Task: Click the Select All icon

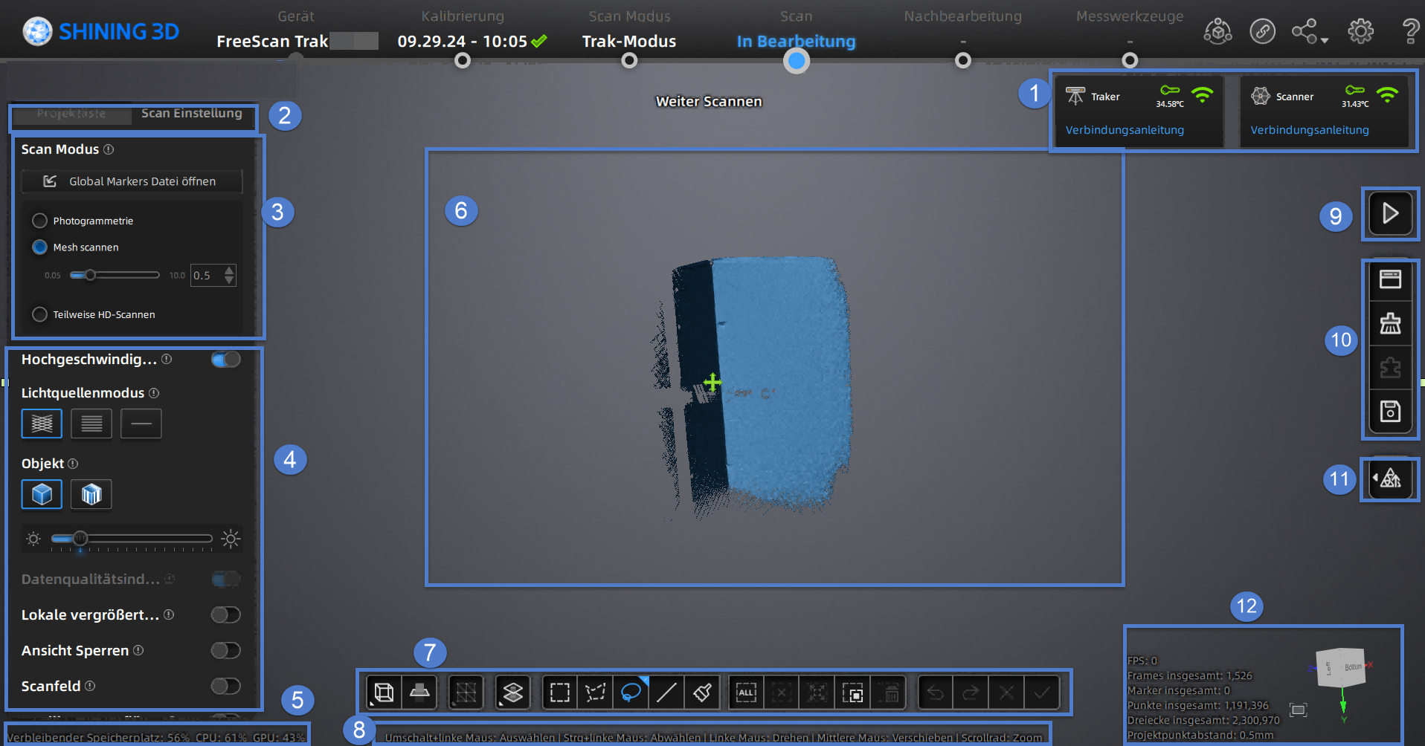Action: [x=746, y=693]
